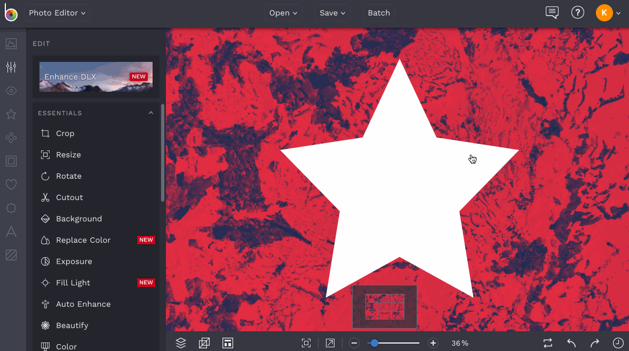Open the Textures sidebar icon
Viewport: 629px width, 351px height.
tap(11, 255)
